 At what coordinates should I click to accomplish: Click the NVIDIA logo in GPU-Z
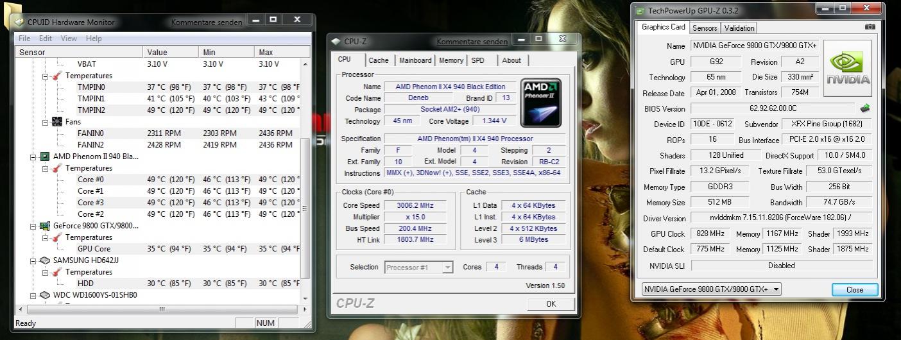tap(848, 69)
